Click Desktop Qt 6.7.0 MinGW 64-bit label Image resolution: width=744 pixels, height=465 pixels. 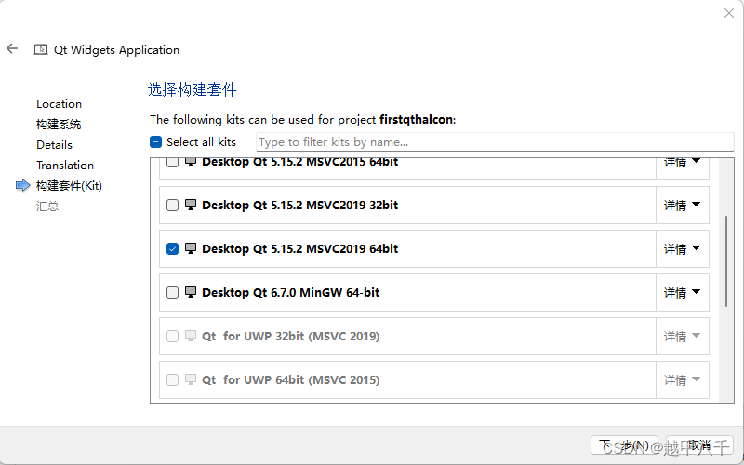pyautogui.click(x=290, y=292)
